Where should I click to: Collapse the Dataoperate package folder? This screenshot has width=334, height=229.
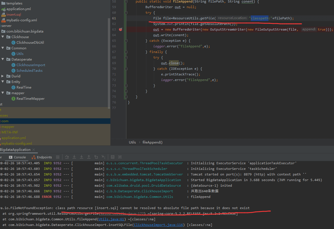click(3, 59)
